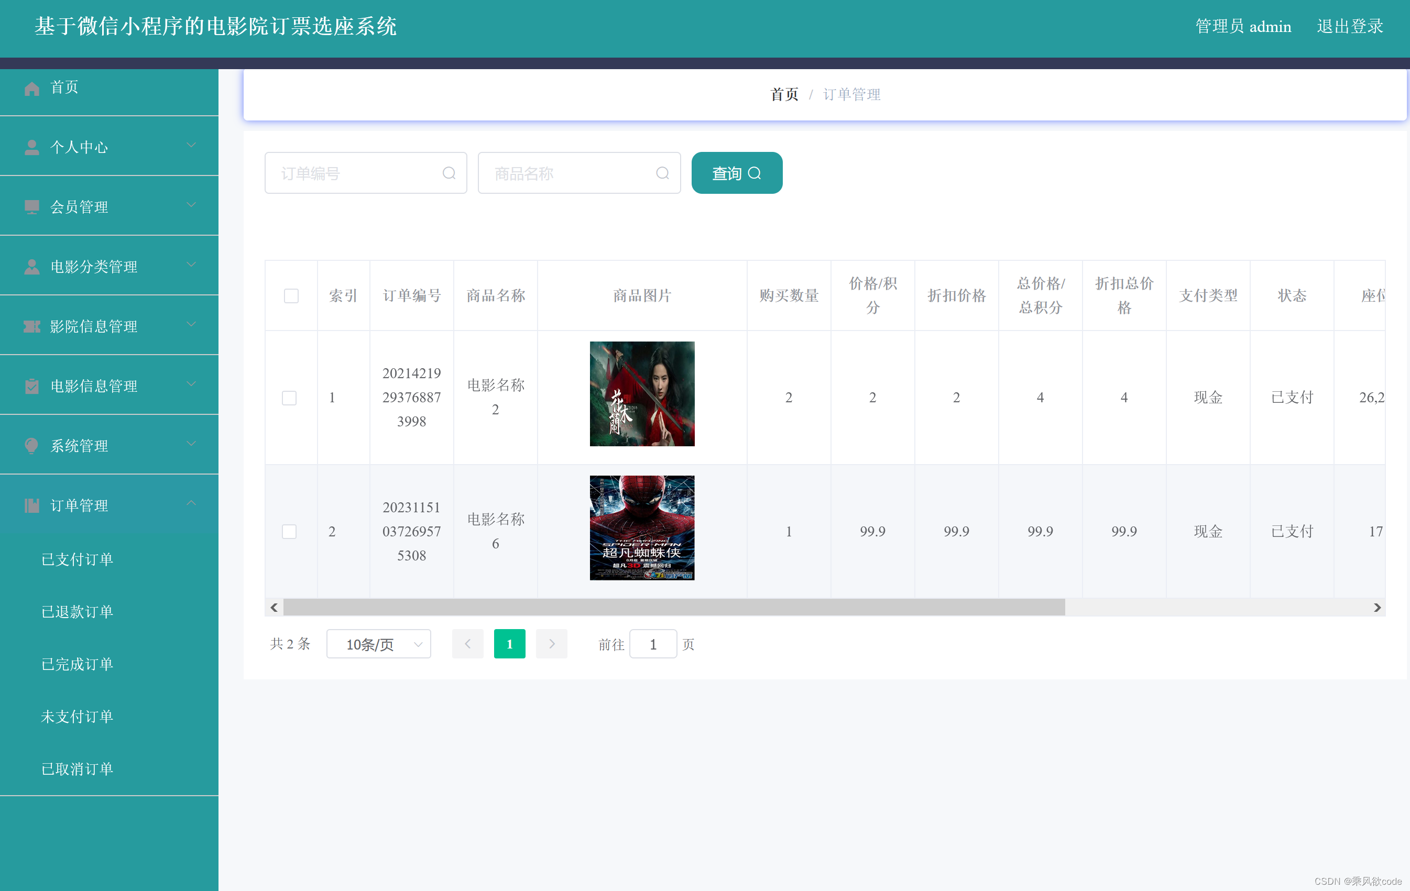Click the search icon in 订单编号 field

(x=449, y=173)
